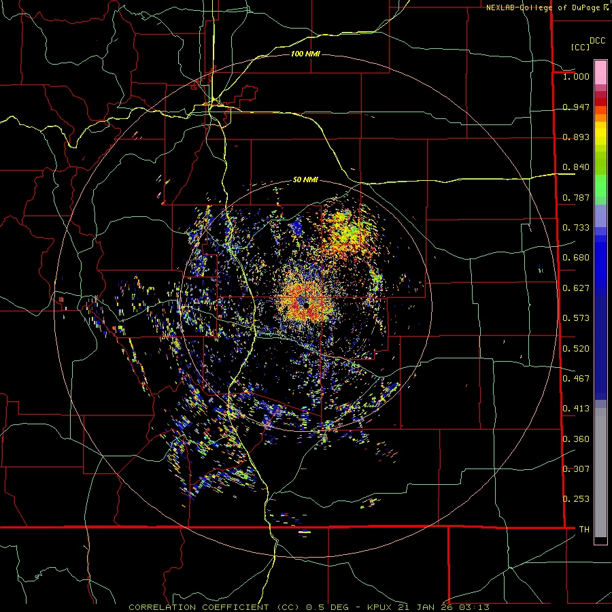
Task: Click the 0.360 value on the color scale
Action: (x=576, y=439)
